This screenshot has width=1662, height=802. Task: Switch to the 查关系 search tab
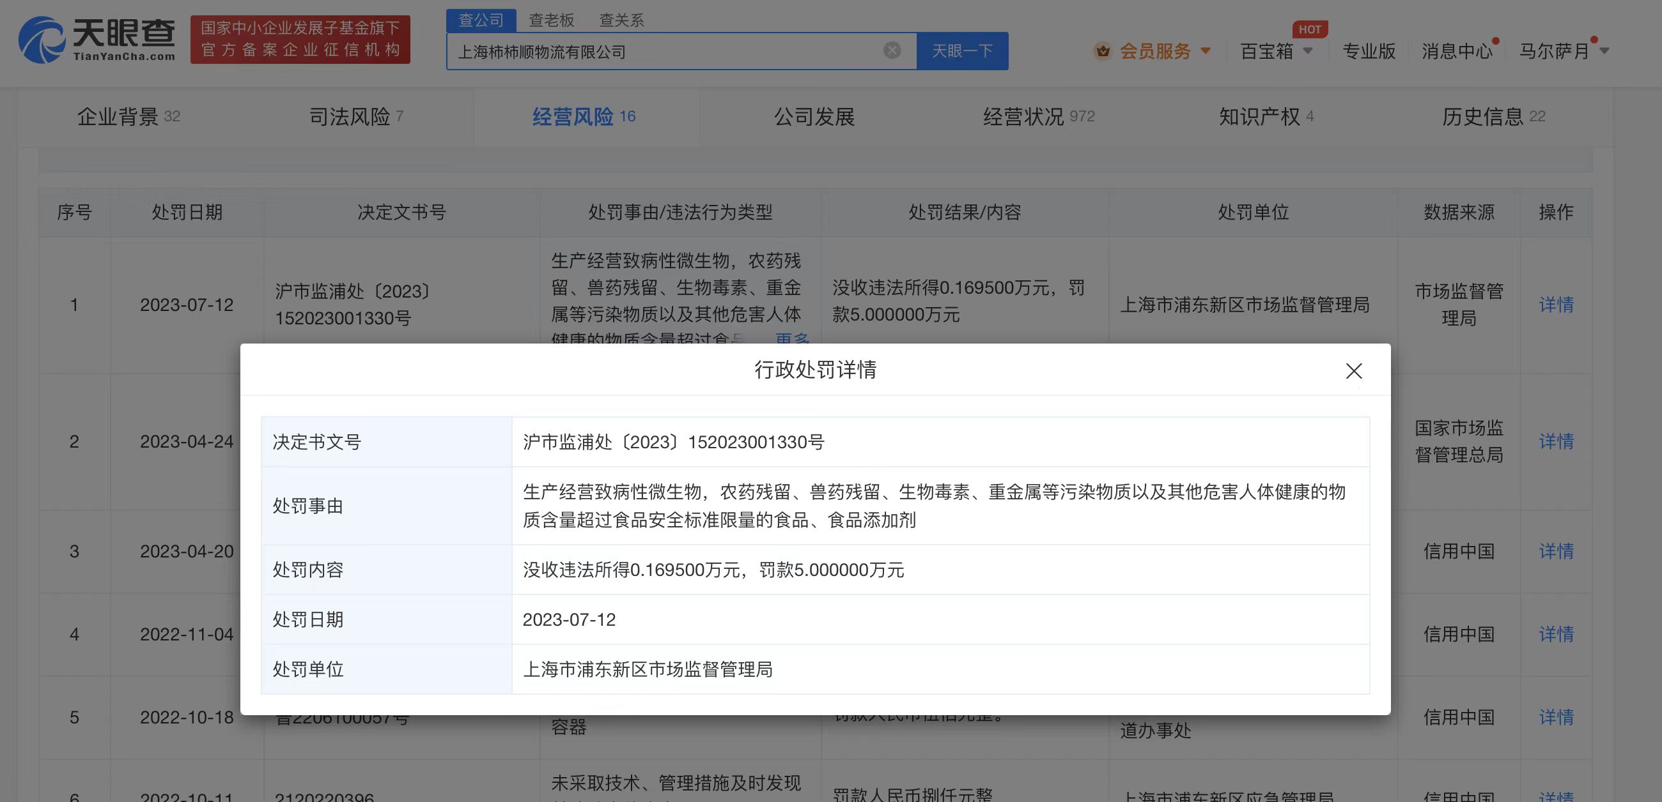coord(621,20)
